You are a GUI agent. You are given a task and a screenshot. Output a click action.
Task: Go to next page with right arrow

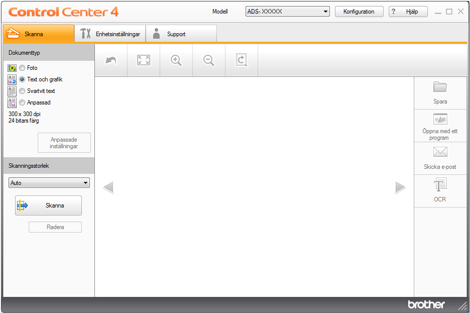400,187
